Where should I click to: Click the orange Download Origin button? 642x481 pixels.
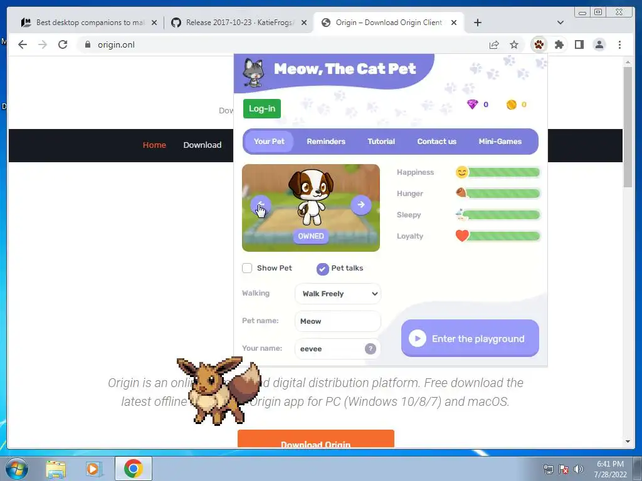tap(316, 439)
